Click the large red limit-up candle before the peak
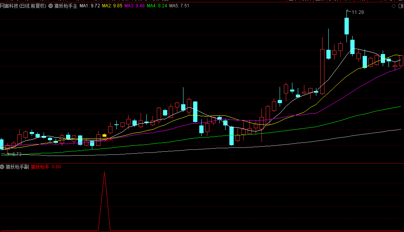 click(323, 71)
